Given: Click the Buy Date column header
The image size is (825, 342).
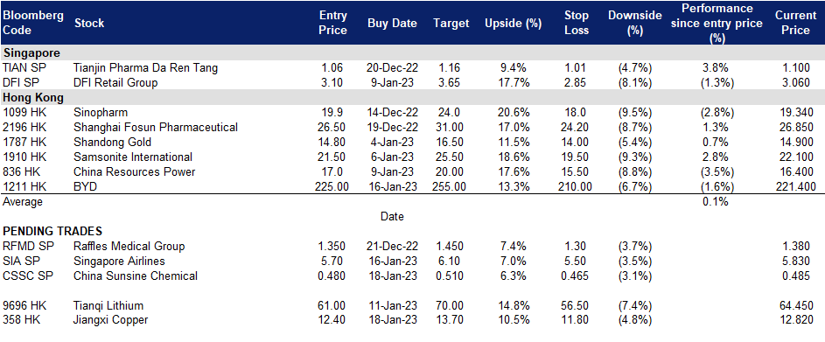Looking at the screenshot, I should pos(392,23).
